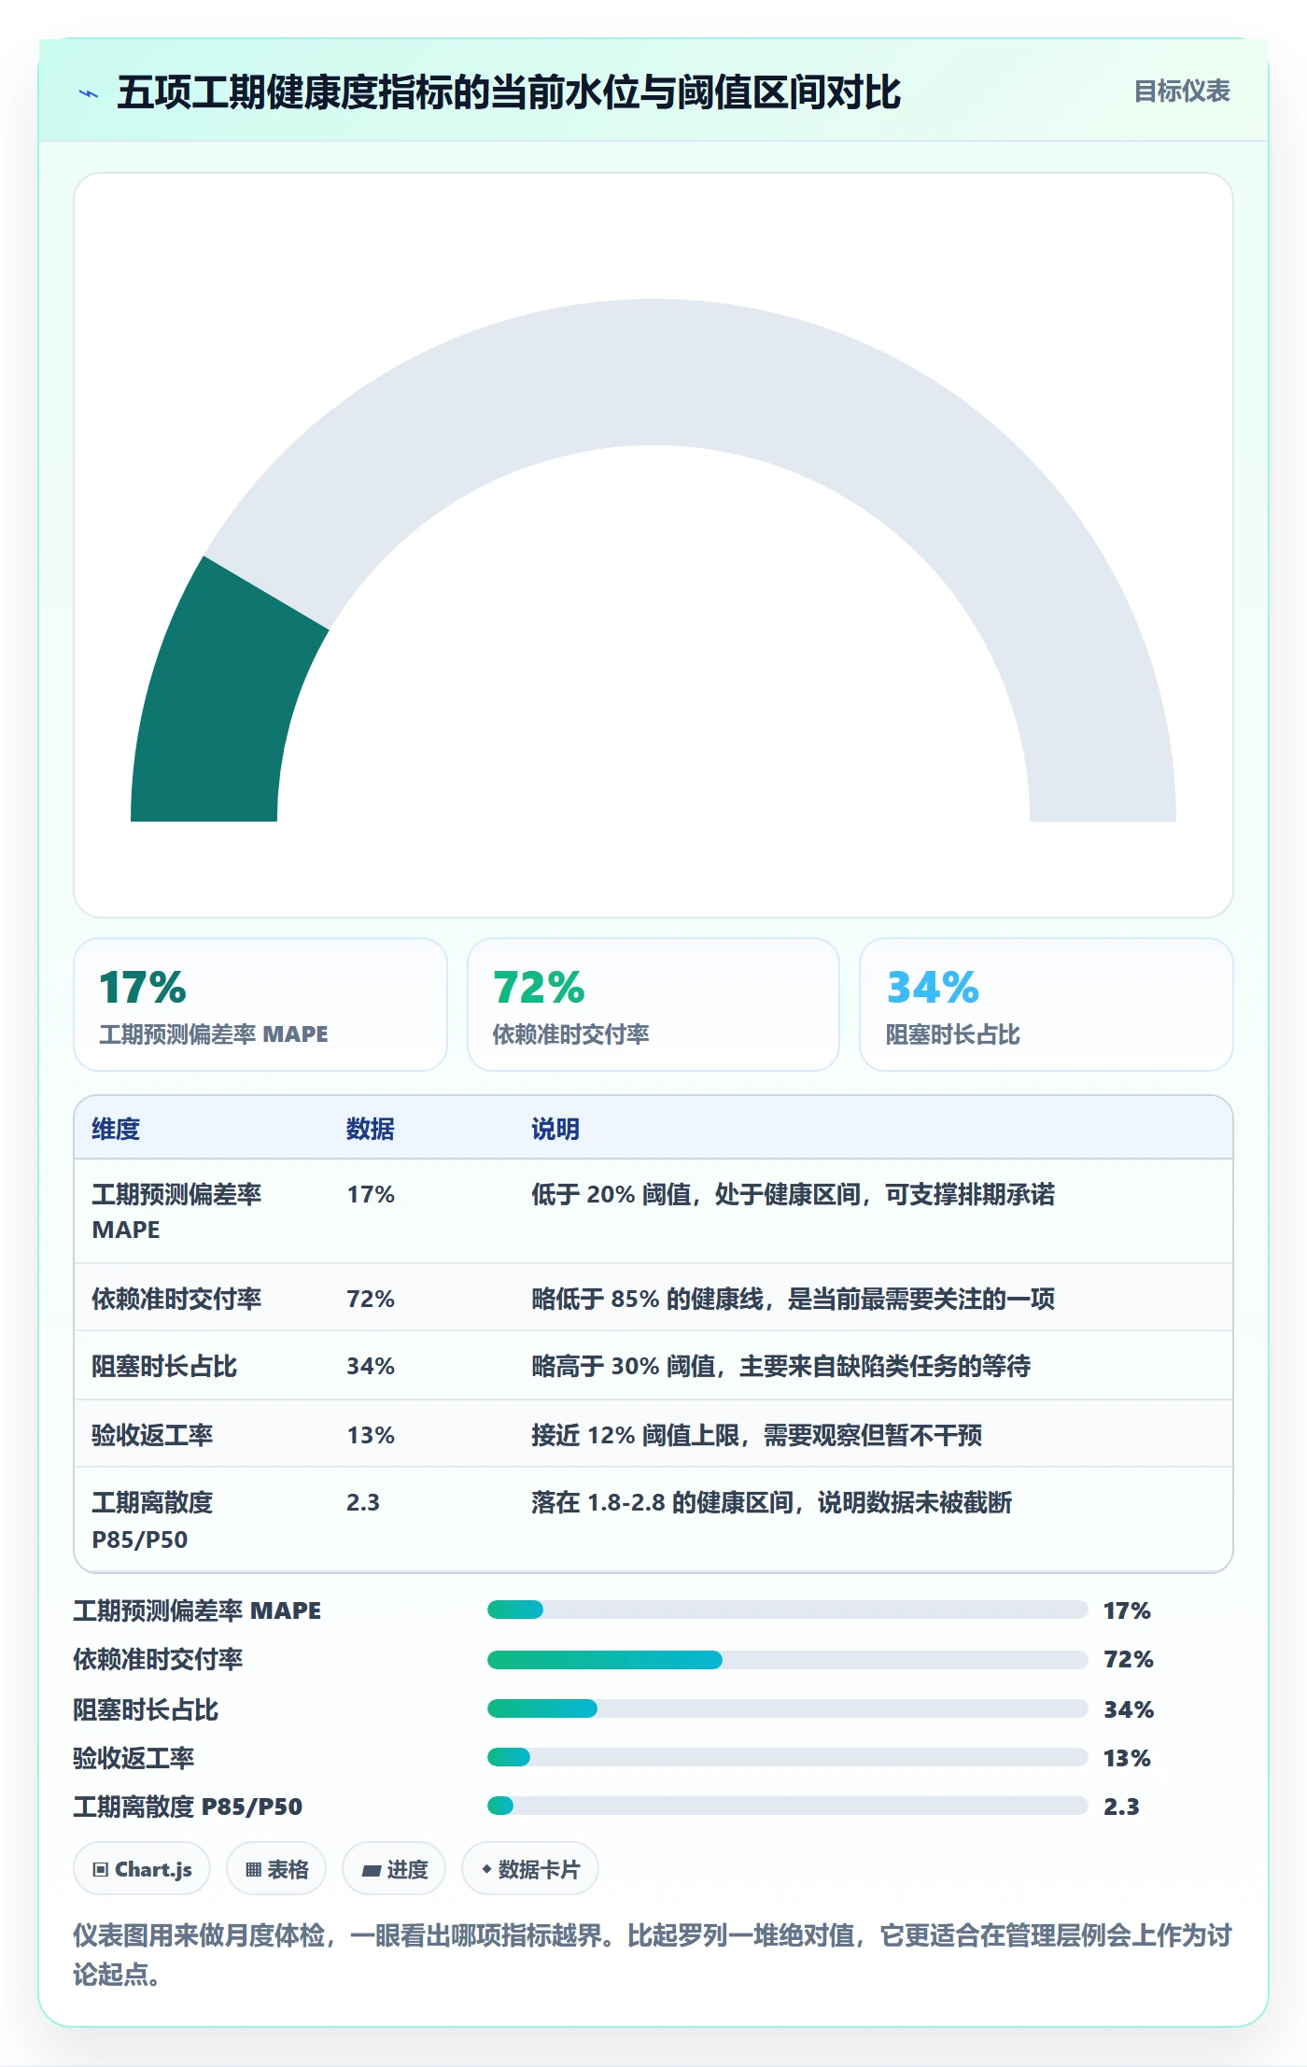This screenshot has width=1307, height=2067.
Task: Click table row label 阻塞时长占比
Action: coord(164,1366)
